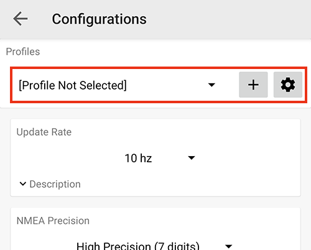
Task: Select the [Profile Not Selected] text
Action: click(x=73, y=85)
